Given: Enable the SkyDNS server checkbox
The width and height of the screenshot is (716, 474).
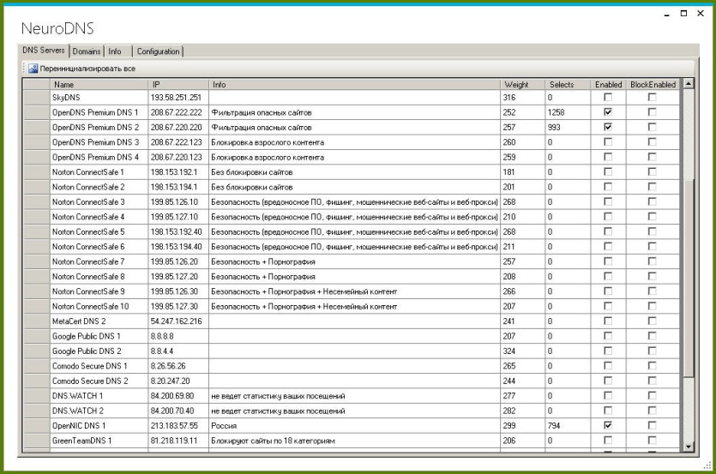Looking at the screenshot, I should 608,97.
